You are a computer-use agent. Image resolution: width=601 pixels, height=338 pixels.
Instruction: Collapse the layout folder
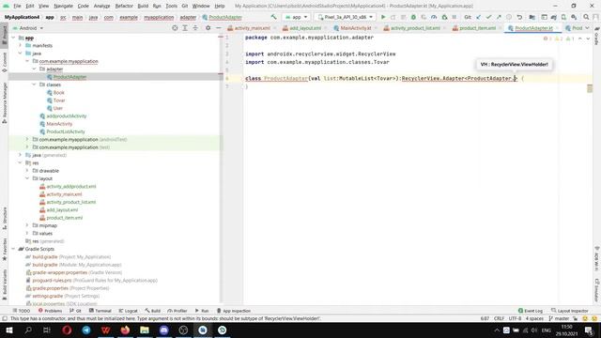click(27, 178)
